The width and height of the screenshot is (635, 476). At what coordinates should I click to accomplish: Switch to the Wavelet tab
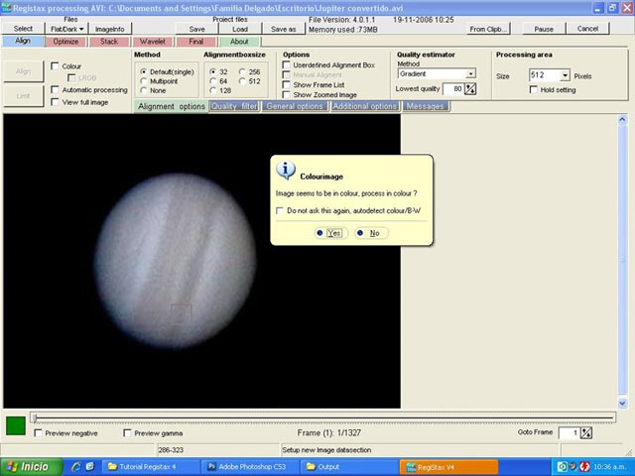pyautogui.click(x=153, y=42)
